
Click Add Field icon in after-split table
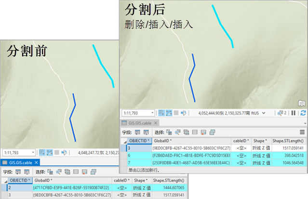pos(137,132)
